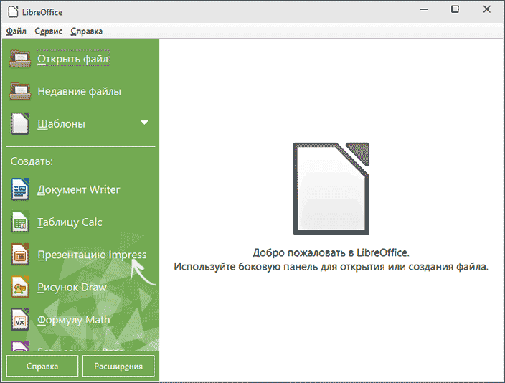Click the Draw drawing icon

click(20, 287)
